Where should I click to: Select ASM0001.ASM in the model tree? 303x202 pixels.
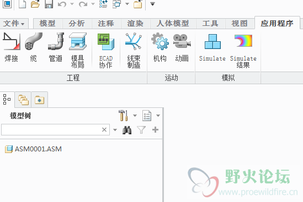33,149
